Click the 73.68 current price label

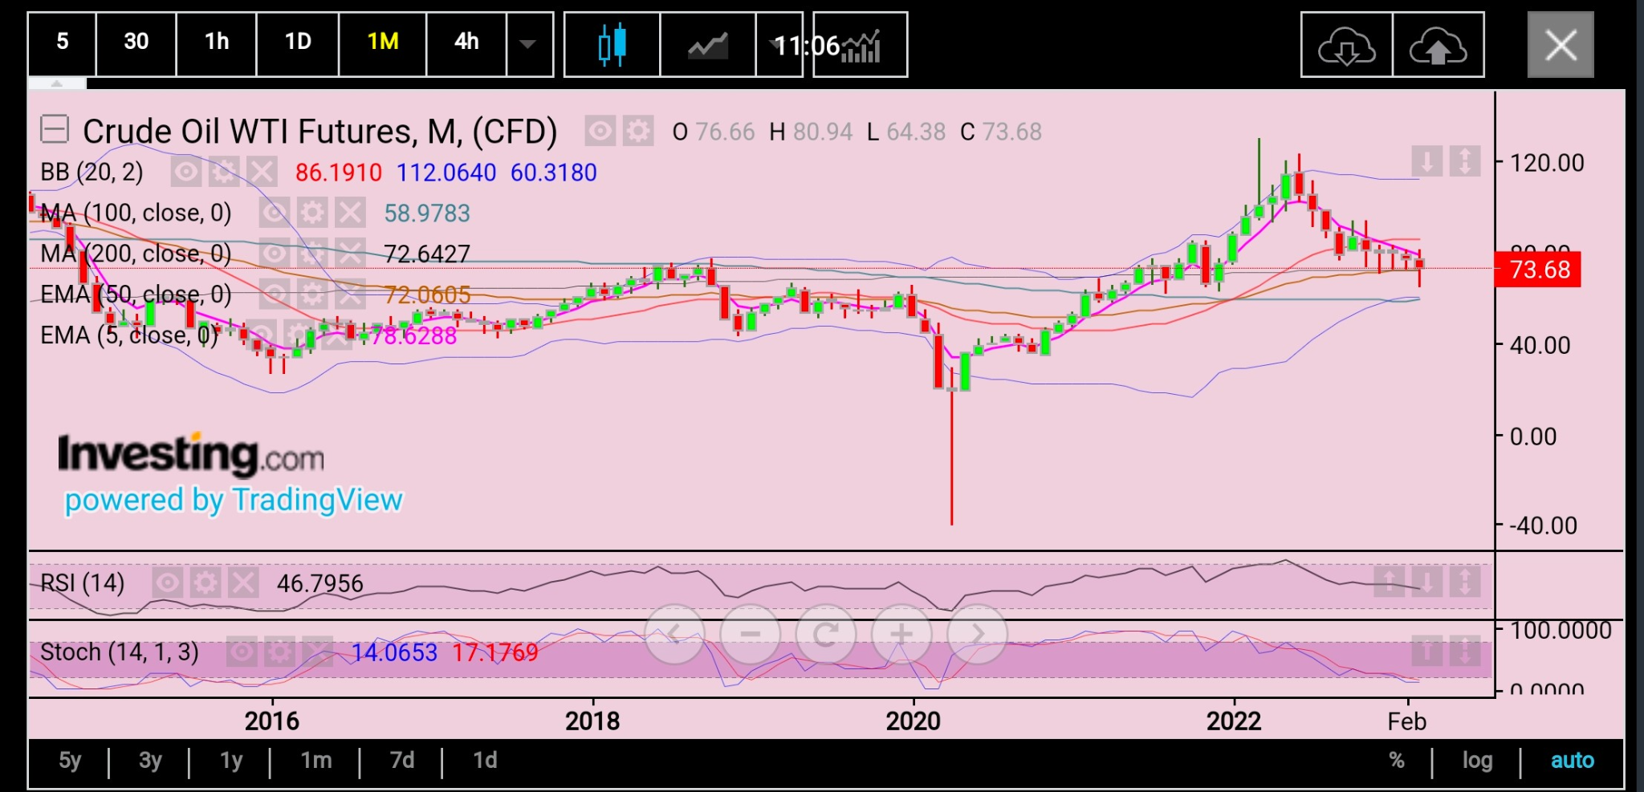coord(1537,270)
